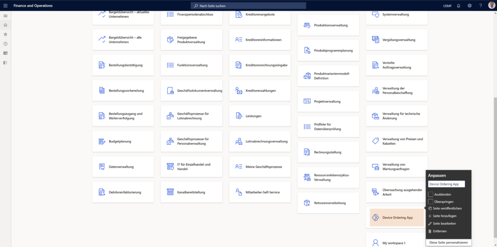Screen dimensions: 497x247
Task: Open Favorites star in sidebar
Action: tap(5, 34)
